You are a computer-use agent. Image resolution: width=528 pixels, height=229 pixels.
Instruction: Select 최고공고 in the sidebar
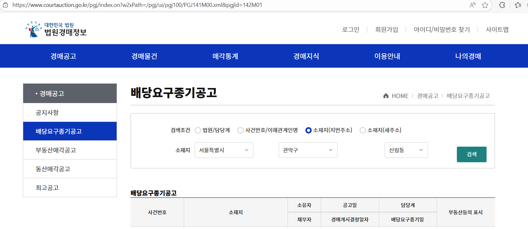coord(70,188)
